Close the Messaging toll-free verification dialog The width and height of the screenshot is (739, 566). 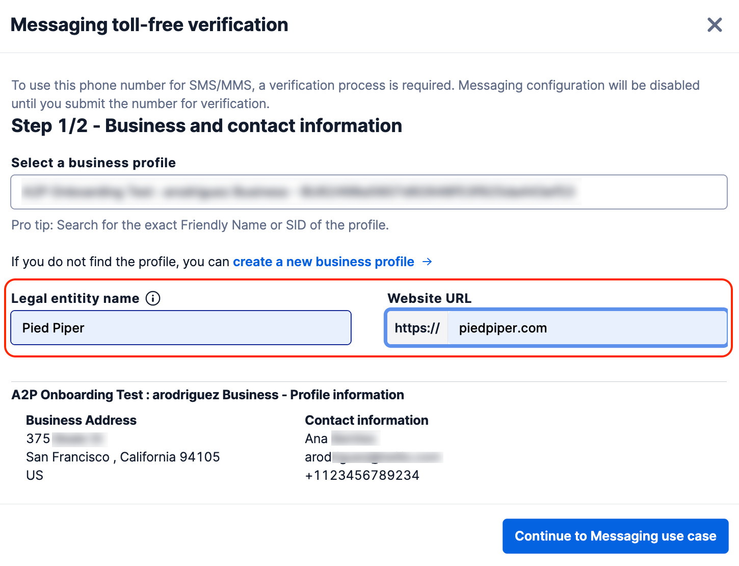(x=715, y=24)
